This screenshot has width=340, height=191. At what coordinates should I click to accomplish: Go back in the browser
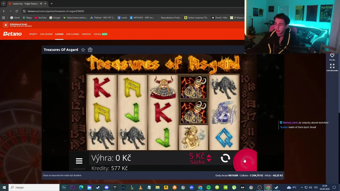coord(4,11)
